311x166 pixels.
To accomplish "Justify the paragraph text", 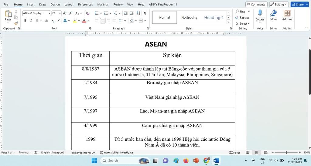I will click(114, 21).
